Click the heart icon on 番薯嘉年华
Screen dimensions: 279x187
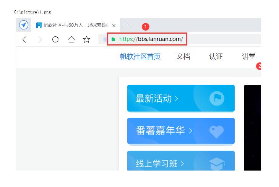point(217,132)
